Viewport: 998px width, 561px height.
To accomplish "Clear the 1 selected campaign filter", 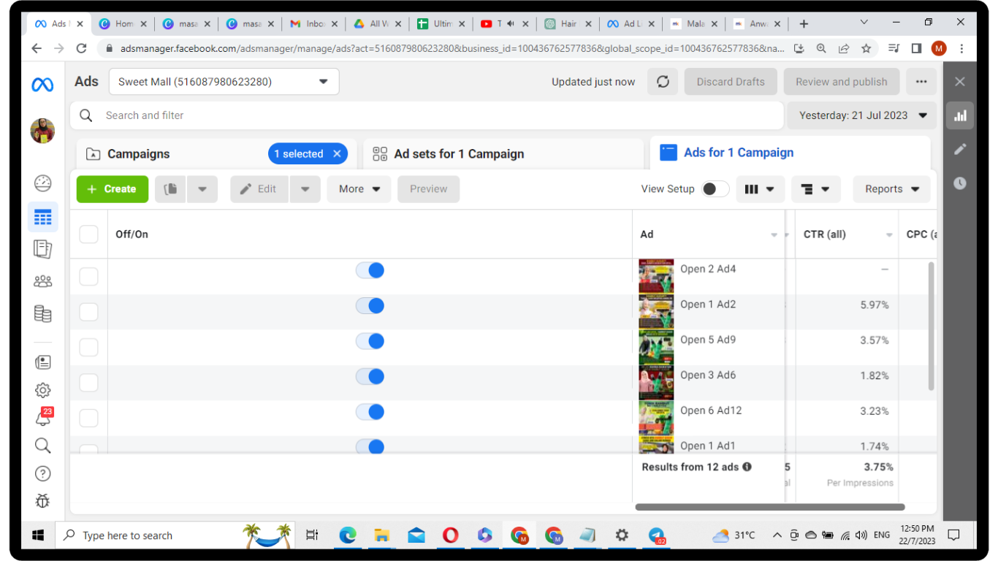I will tap(337, 154).
